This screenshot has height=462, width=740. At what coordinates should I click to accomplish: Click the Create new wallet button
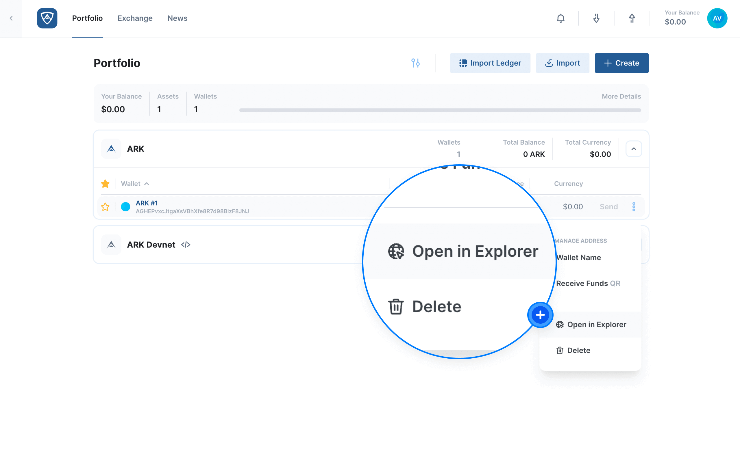click(x=622, y=63)
